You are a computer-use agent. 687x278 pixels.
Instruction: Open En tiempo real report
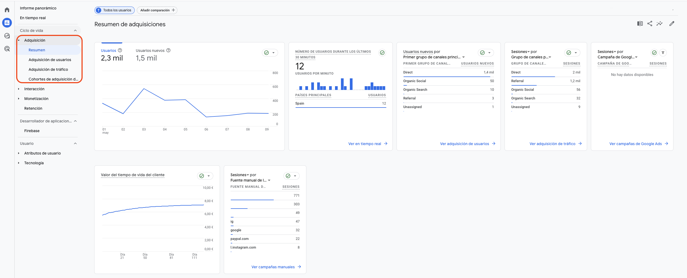(x=33, y=18)
